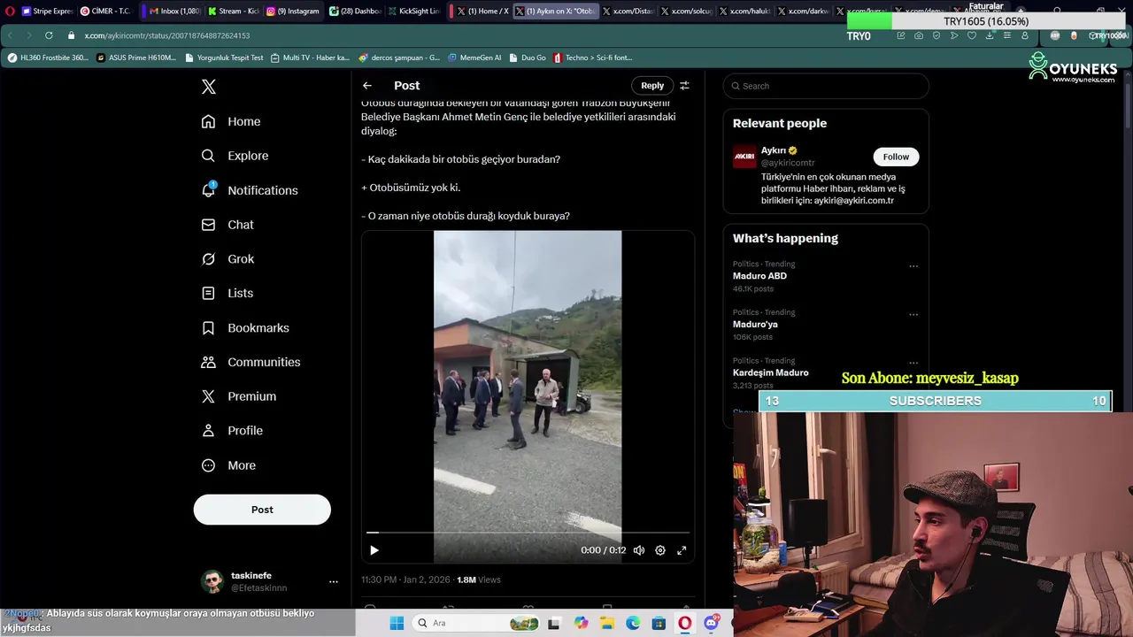1133x637 pixels.
Task: Go back with the post arrow
Action: point(367,86)
